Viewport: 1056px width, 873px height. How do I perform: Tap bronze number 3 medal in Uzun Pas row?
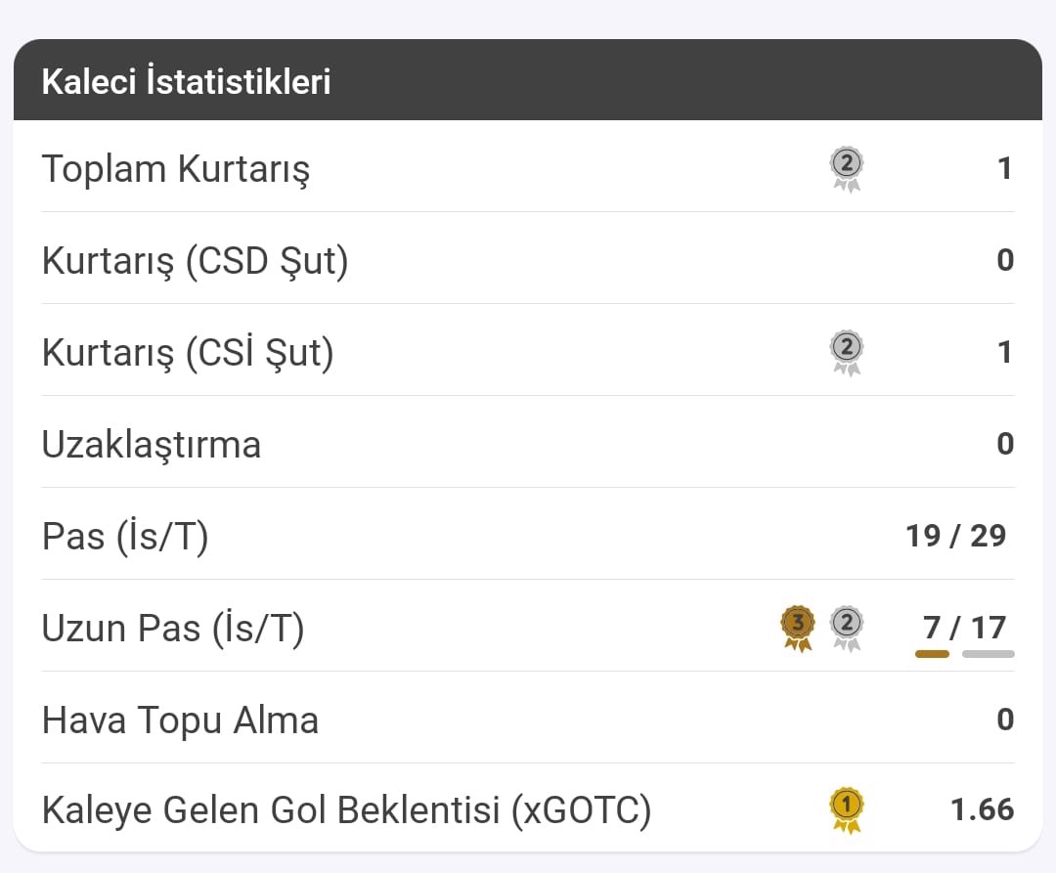click(798, 628)
